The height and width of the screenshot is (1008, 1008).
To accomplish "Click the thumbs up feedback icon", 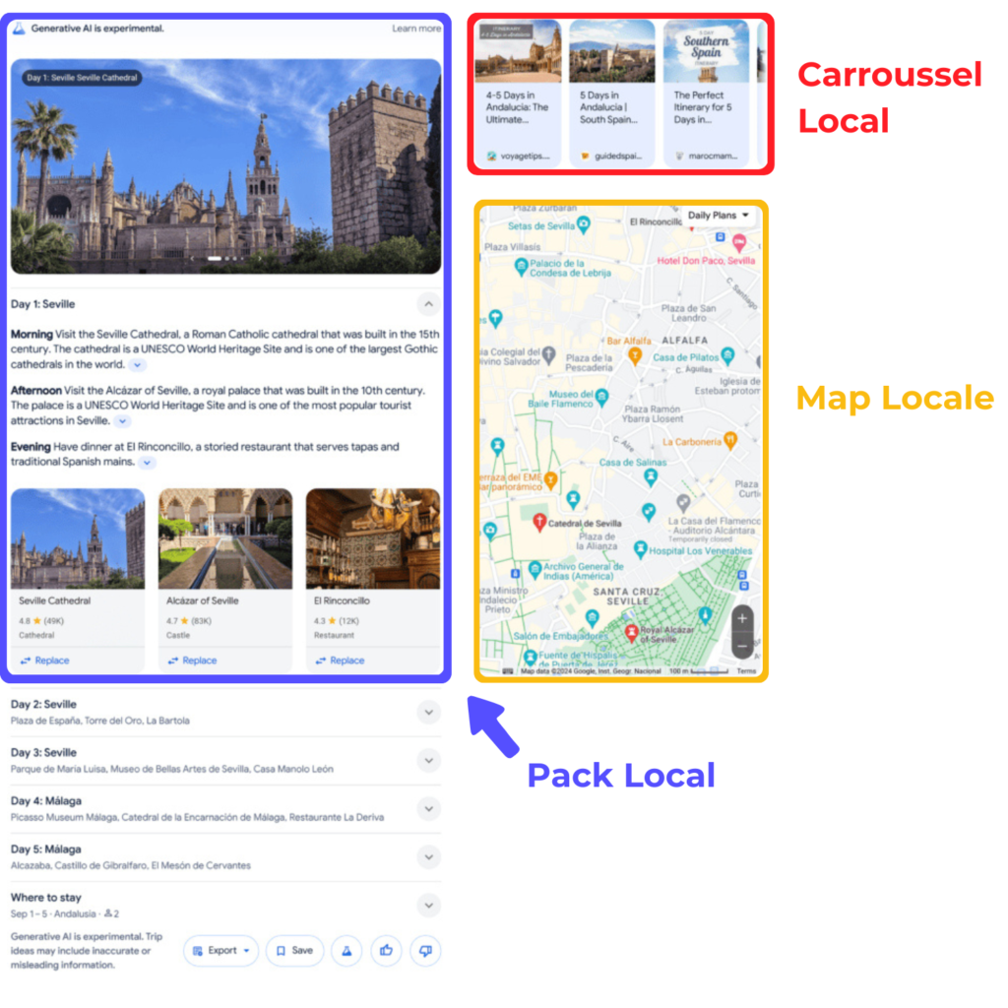I will pos(386,950).
